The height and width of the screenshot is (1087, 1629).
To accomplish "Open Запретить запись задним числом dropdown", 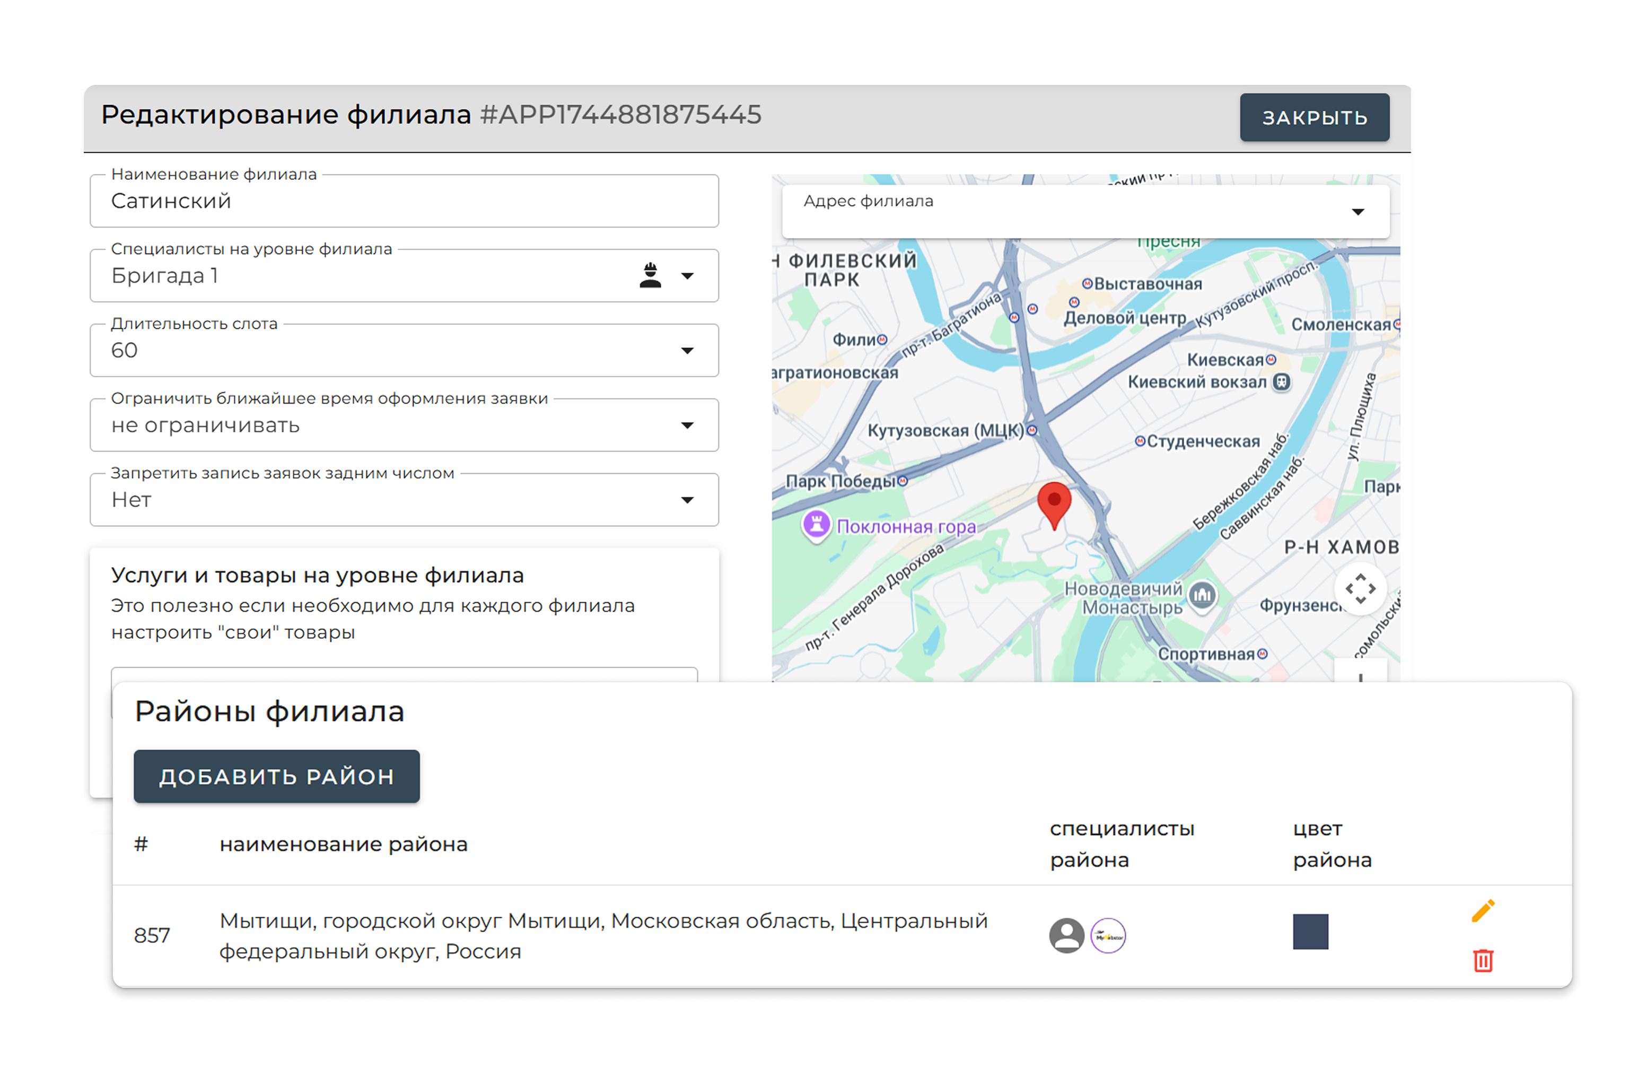I will (x=686, y=500).
